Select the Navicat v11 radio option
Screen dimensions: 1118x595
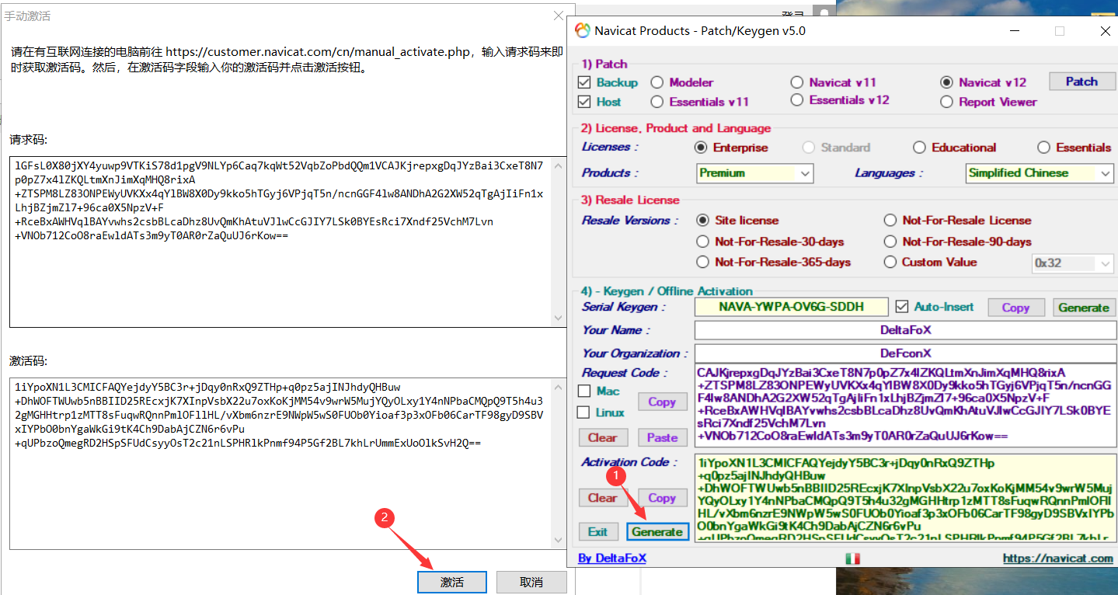pos(797,82)
